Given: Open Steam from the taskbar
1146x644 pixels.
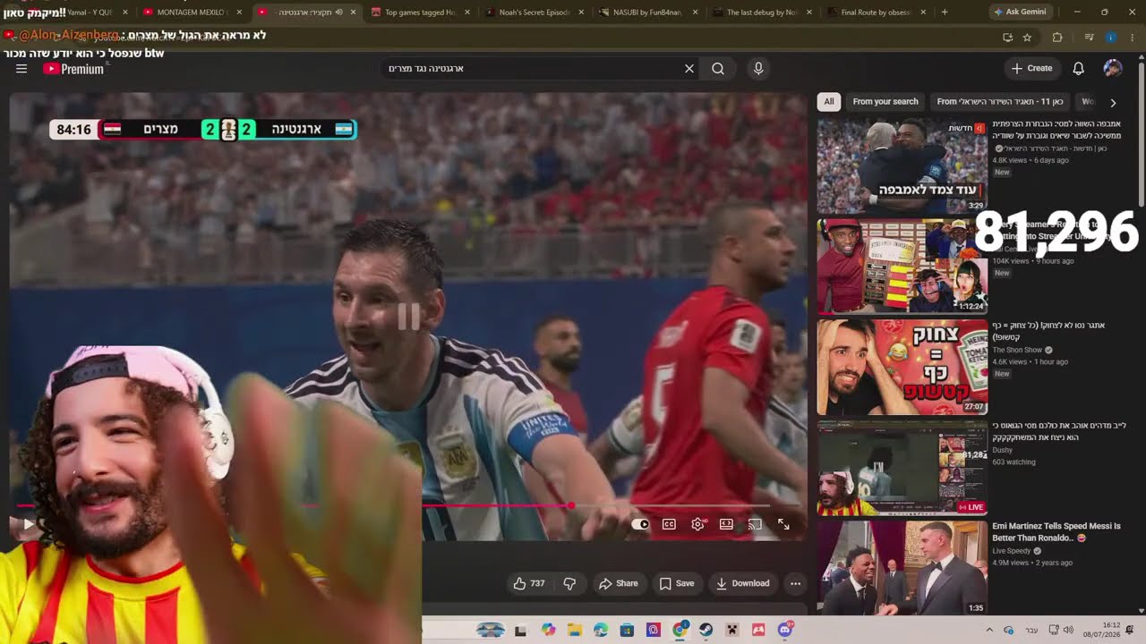Looking at the screenshot, I should [706, 630].
